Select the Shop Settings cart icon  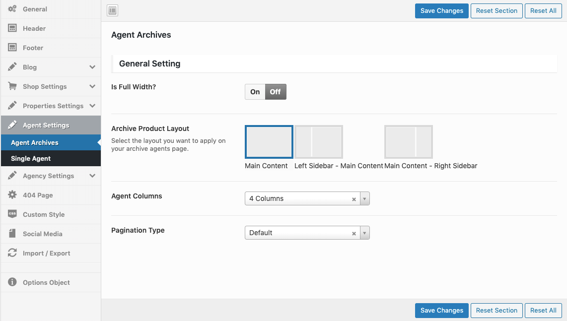tap(12, 86)
